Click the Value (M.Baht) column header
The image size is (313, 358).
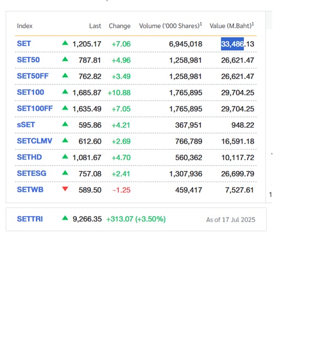tap(232, 26)
